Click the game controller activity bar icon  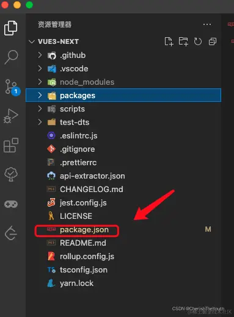[11, 204]
